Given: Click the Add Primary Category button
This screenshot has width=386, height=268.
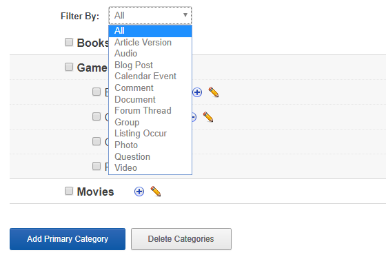Looking at the screenshot, I should [x=68, y=239].
